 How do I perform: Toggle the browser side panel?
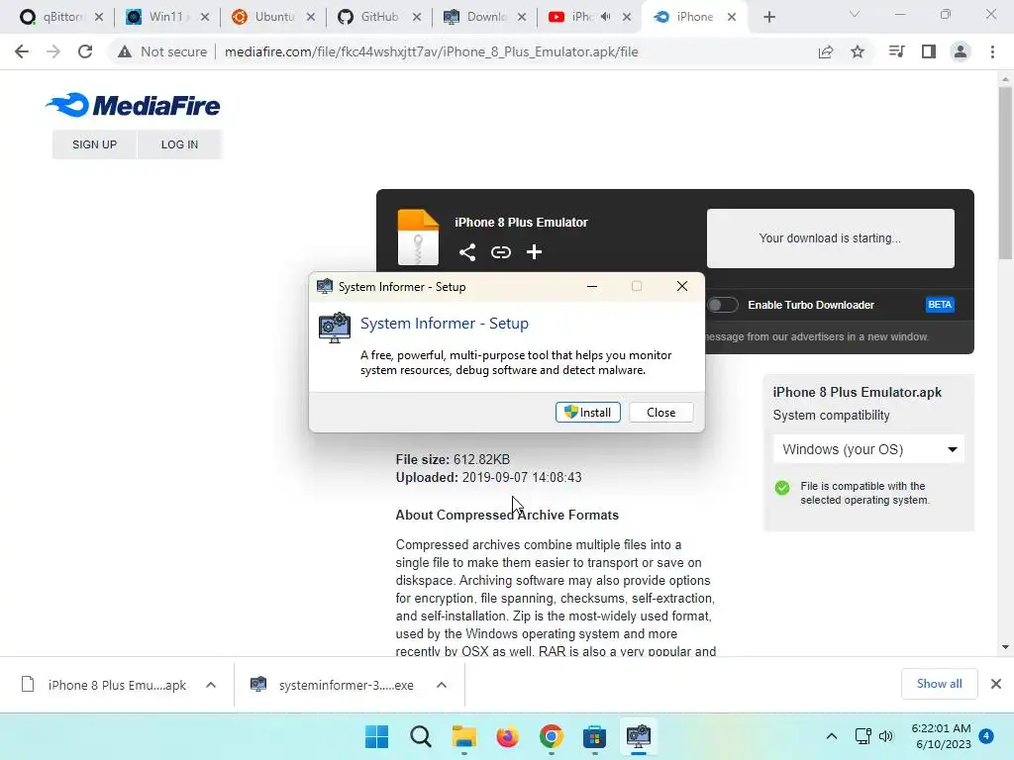pyautogui.click(x=929, y=51)
